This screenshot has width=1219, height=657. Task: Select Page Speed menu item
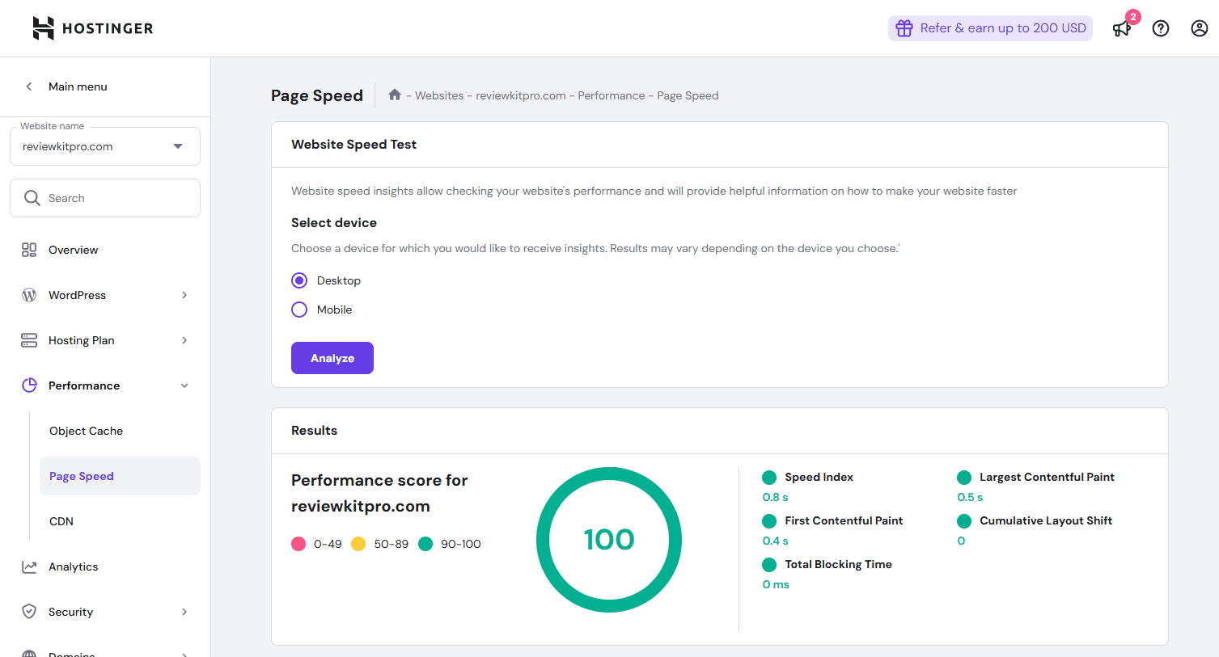(x=120, y=476)
